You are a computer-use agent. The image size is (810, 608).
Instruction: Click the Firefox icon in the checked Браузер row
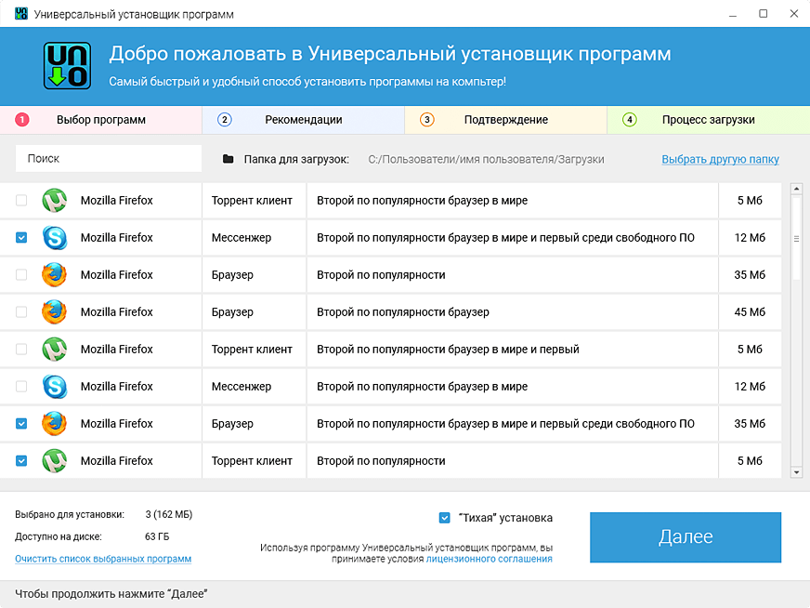coord(55,424)
